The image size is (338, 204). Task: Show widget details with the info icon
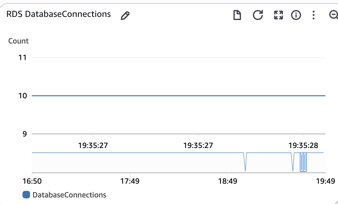[x=296, y=15]
